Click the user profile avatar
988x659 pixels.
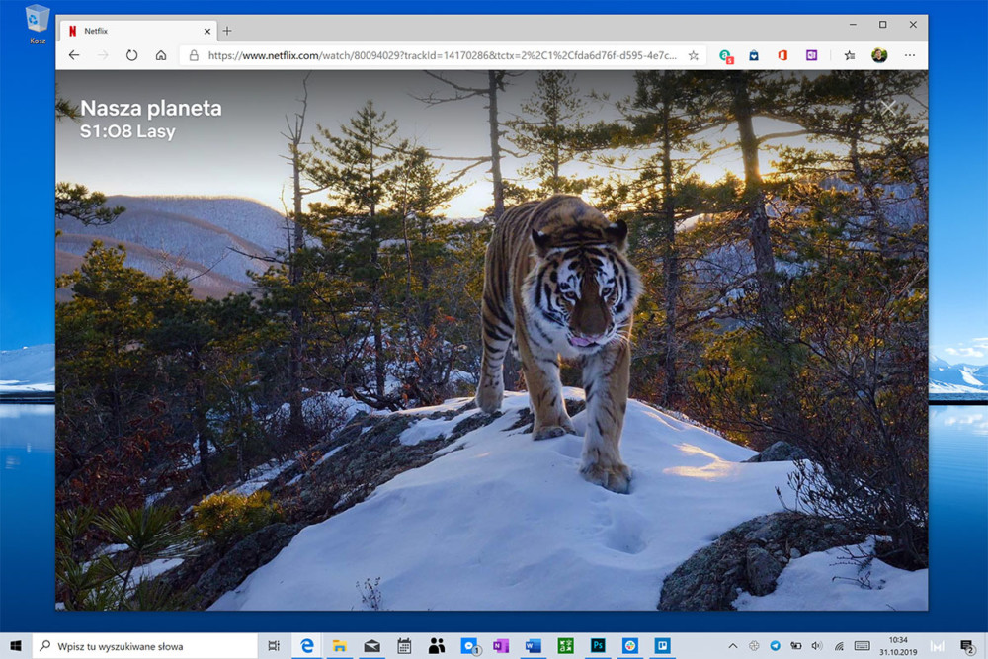coord(879,56)
